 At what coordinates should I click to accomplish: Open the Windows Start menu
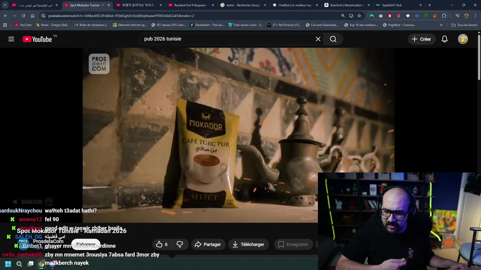pyautogui.click(x=8, y=264)
